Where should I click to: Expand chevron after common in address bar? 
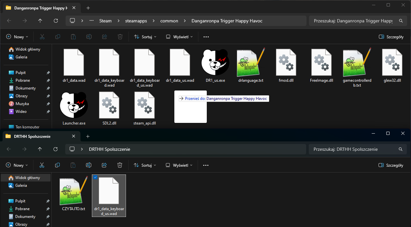click(185, 21)
